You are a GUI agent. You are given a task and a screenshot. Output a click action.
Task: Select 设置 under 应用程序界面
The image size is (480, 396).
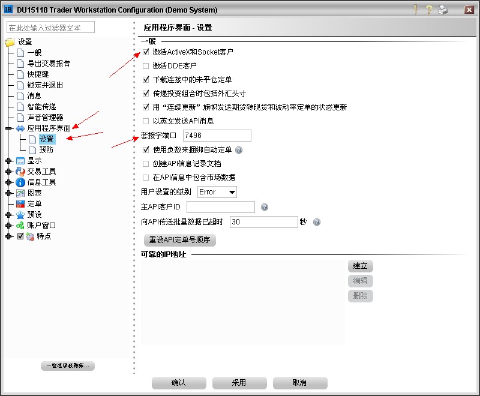coord(47,139)
